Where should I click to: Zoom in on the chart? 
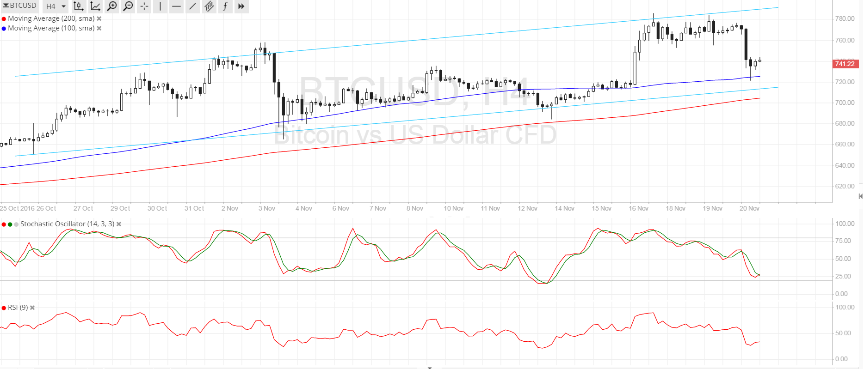tap(112, 6)
